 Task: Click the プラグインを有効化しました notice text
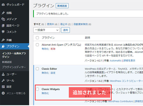(x=52, y=14)
